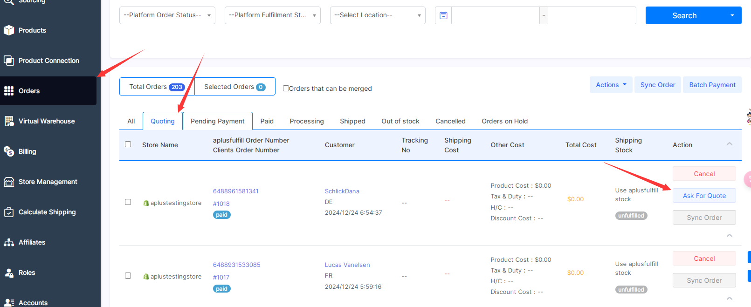
Task: Open the Platform Order Status dropdown
Action: (x=167, y=15)
